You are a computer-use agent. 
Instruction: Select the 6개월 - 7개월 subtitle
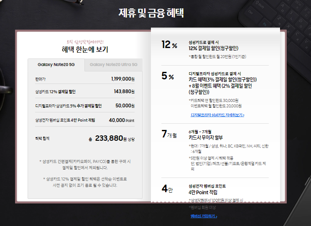pyautogui.click(x=200, y=132)
